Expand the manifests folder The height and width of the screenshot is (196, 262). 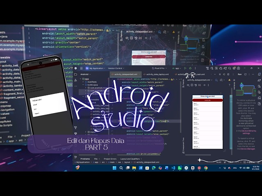coord(83,82)
